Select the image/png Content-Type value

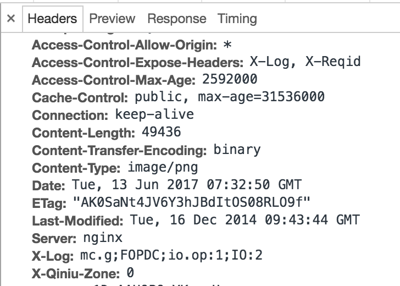[x=163, y=168]
